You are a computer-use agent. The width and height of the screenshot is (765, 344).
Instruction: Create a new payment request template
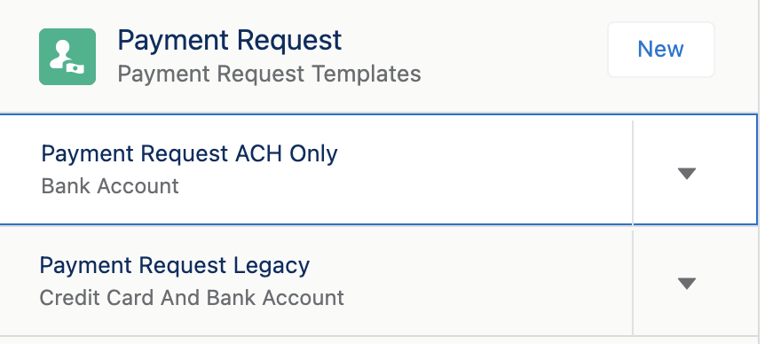661,50
